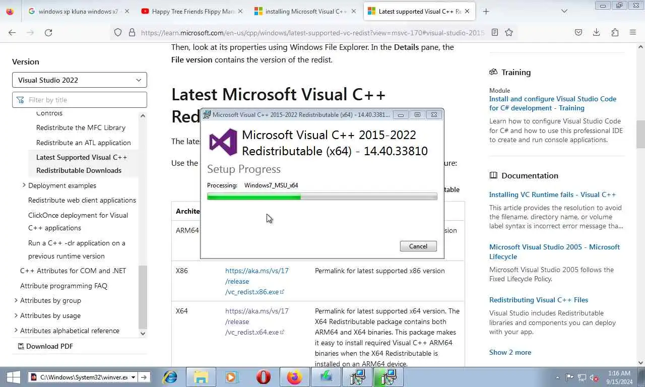
Task: Expand Attributes alphabetical reference node
Action: click(x=16, y=331)
